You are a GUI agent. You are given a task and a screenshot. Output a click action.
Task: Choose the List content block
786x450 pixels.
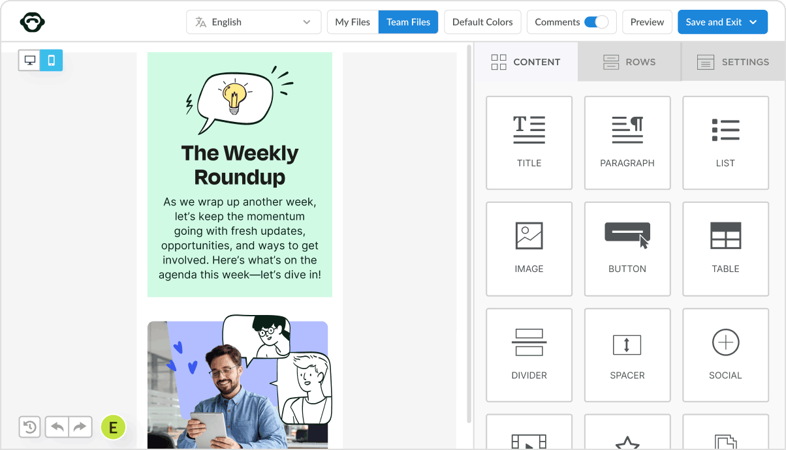click(725, 142)
